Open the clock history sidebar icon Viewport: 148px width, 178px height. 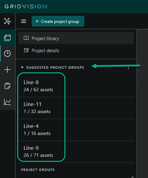click(x=7, y=54)
